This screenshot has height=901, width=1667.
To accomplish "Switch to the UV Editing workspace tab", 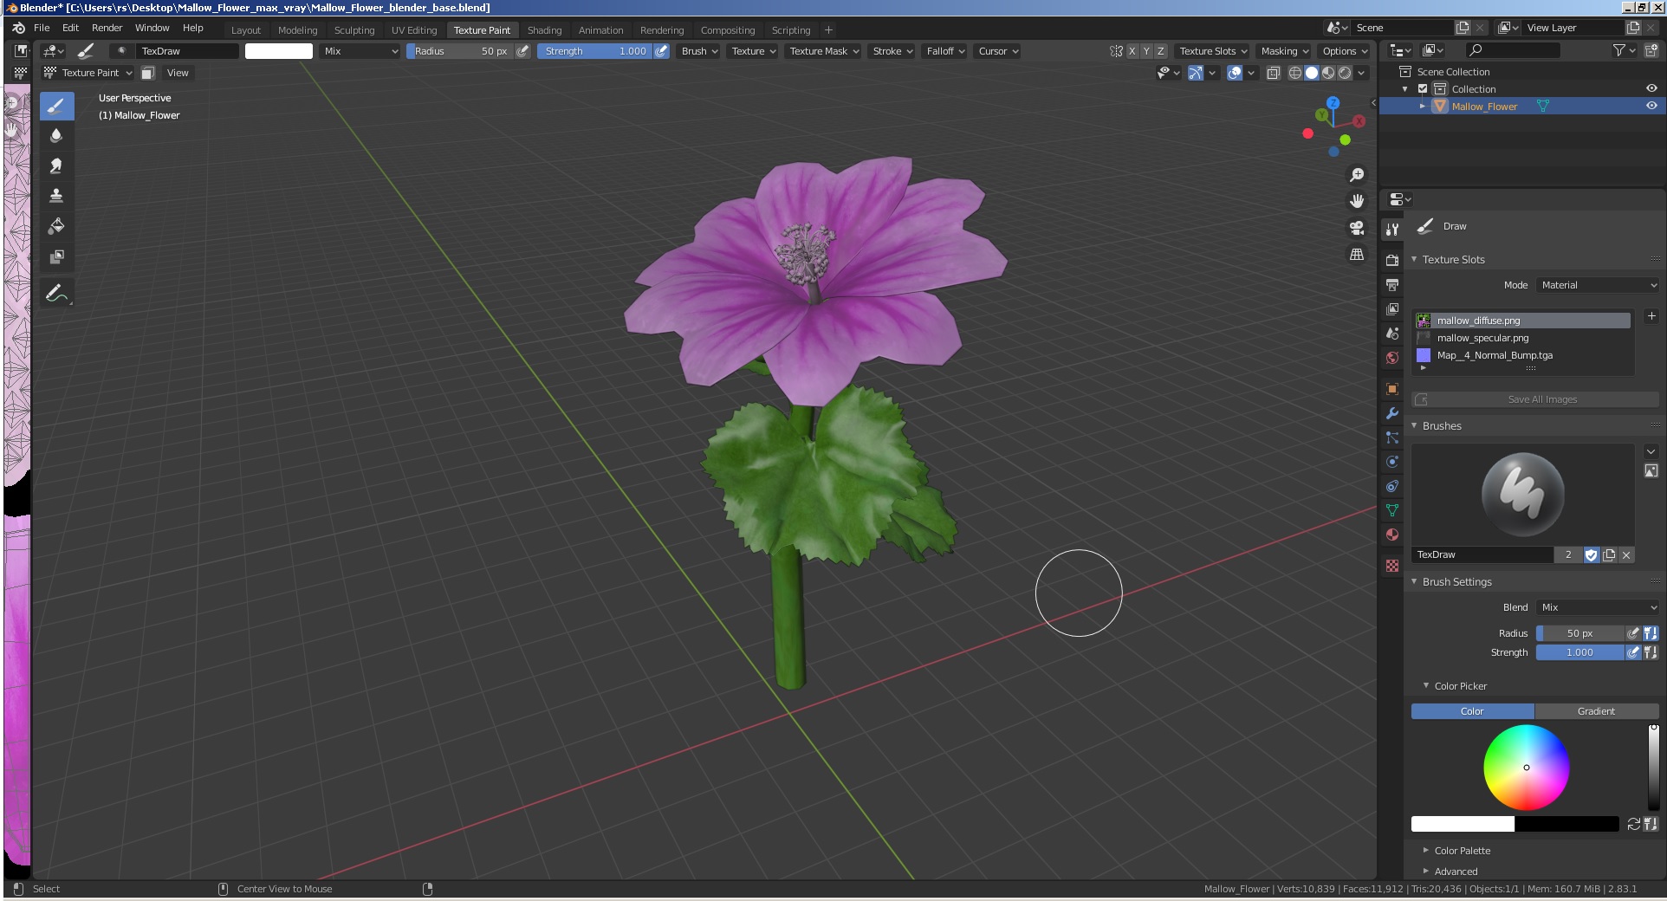I will click(414, 30).
